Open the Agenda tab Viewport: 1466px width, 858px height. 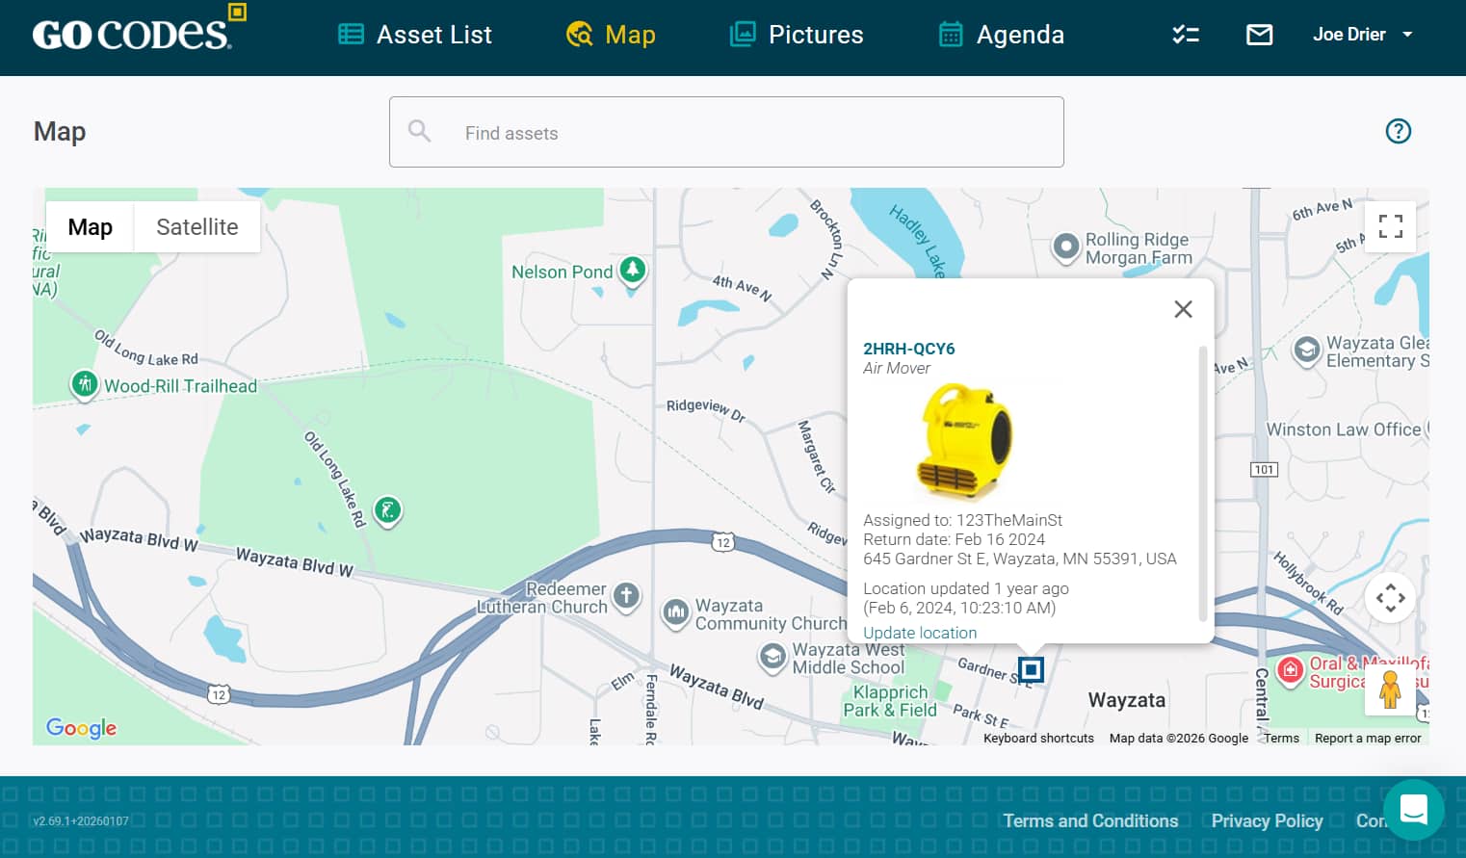pyautogui.click(x=1002, y=35)
